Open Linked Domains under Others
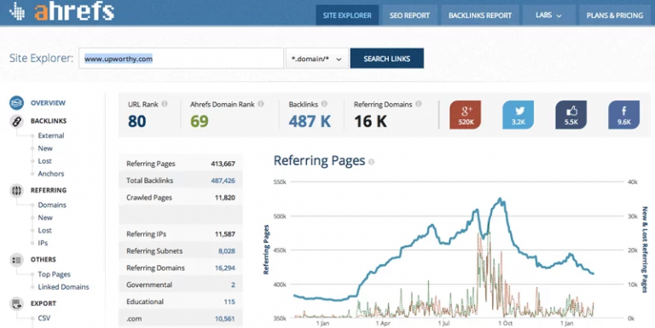 tap(63, 287)
